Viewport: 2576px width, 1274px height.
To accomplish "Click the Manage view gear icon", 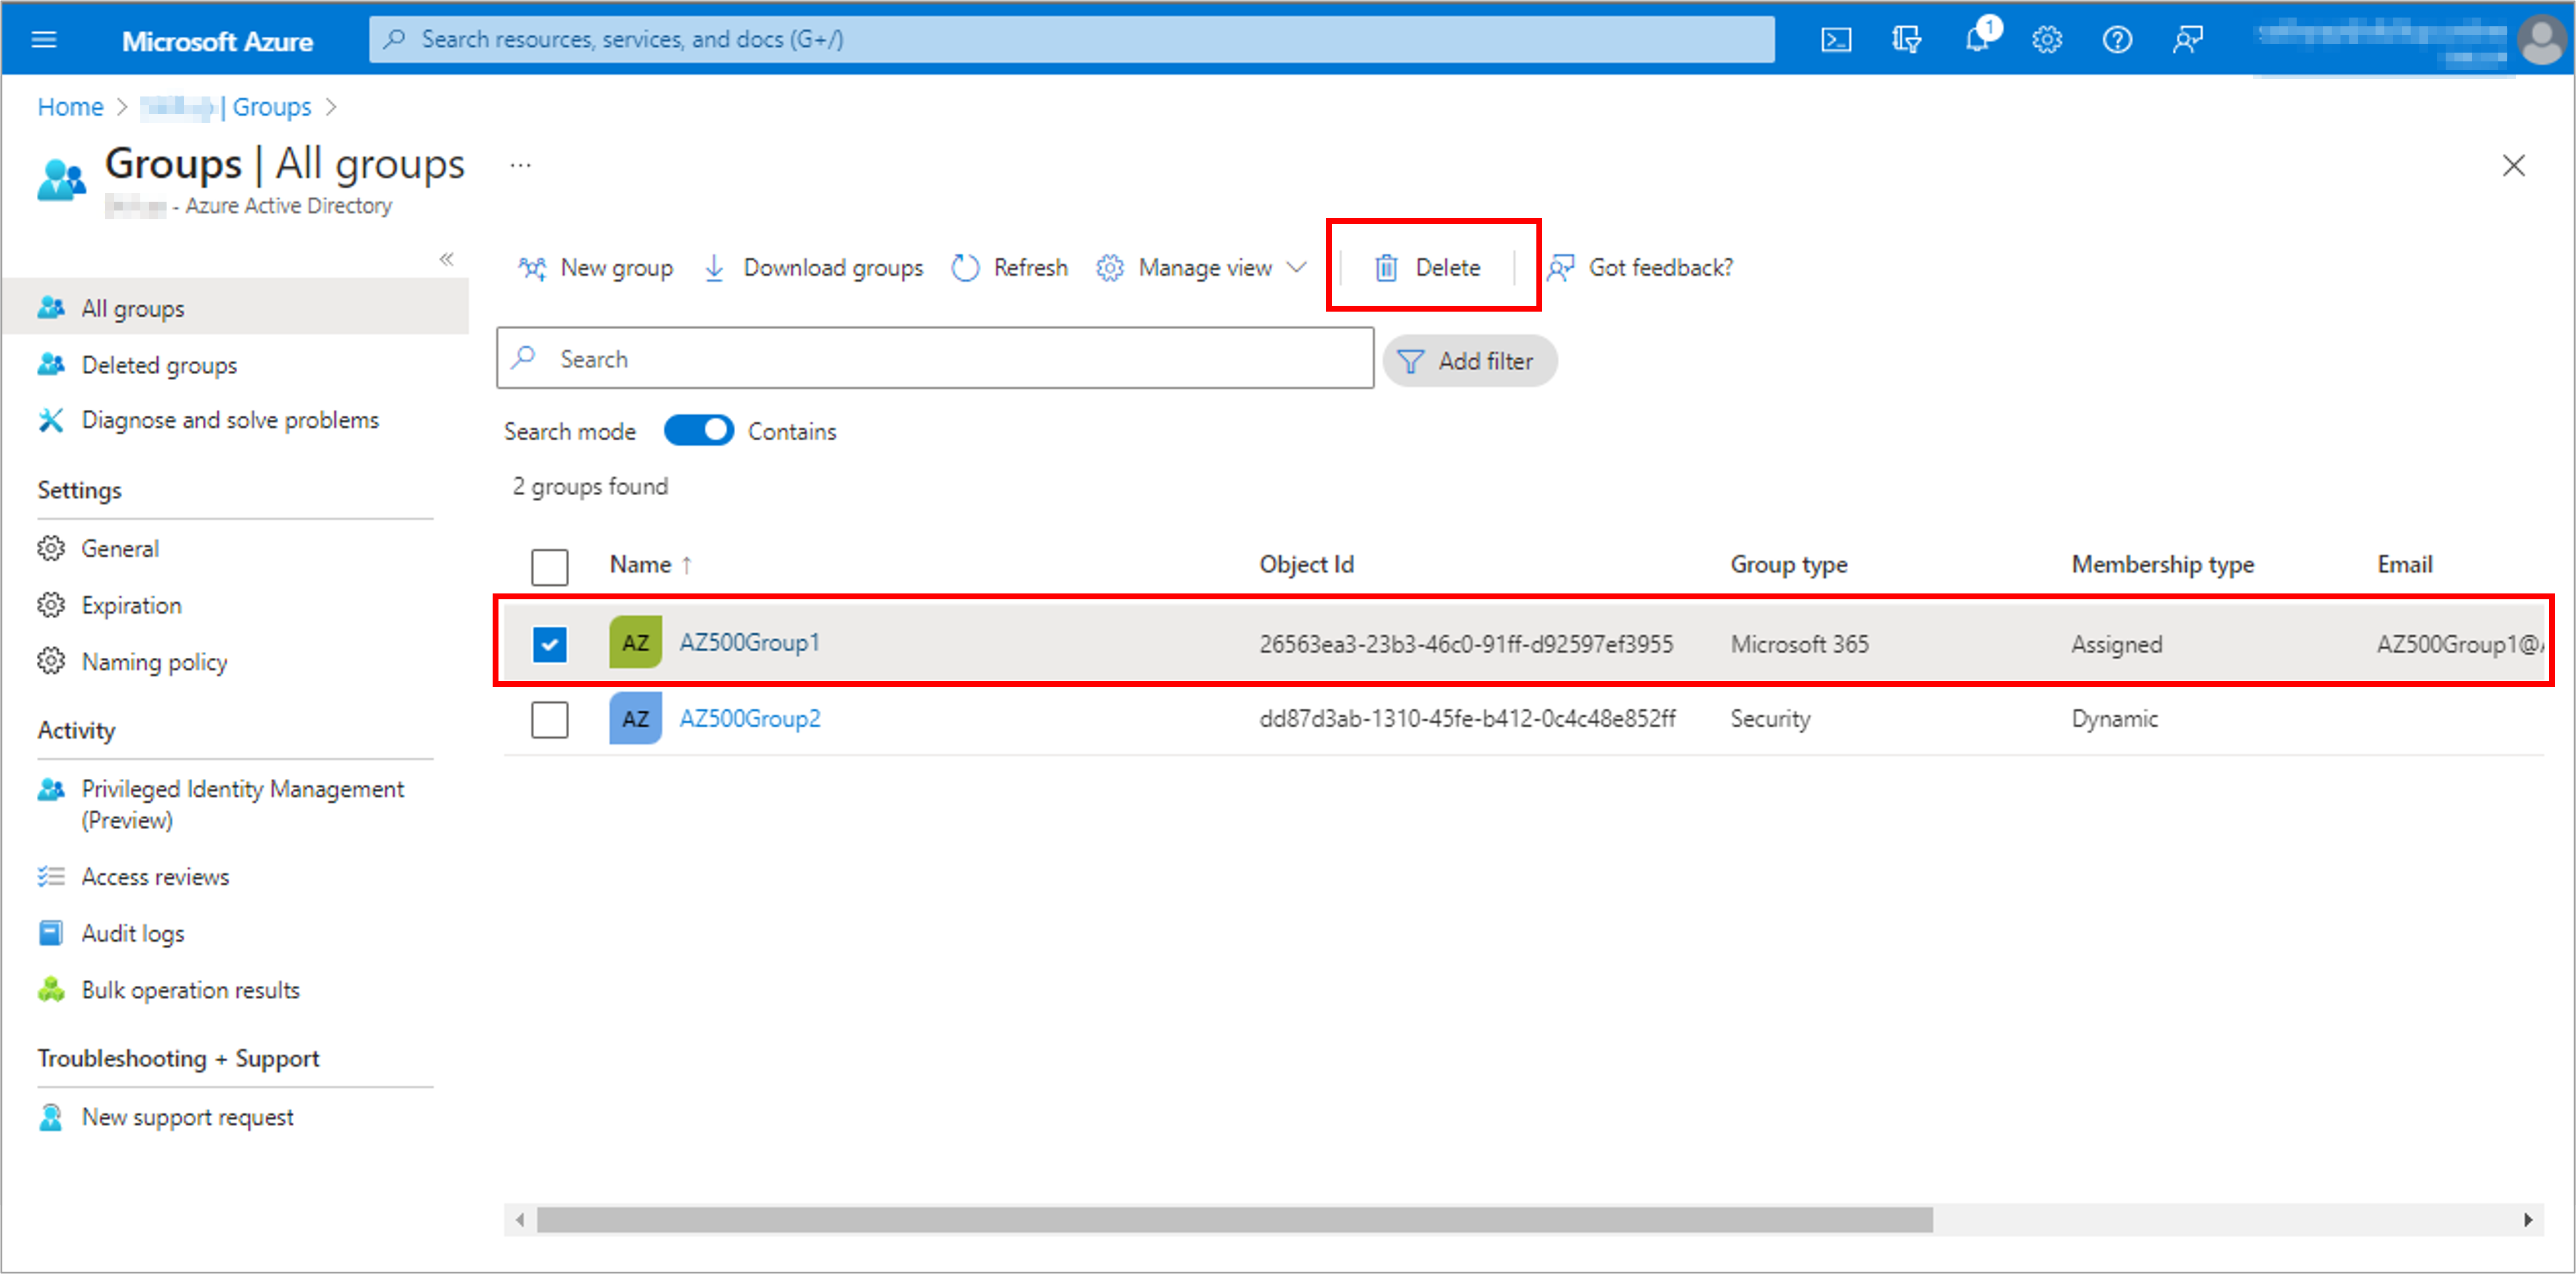I will [x=1110, y=267].
